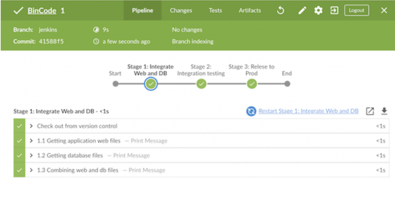The image size is (395, 209).
Task: Expand Check out from version control step
Action: (31, 126)
